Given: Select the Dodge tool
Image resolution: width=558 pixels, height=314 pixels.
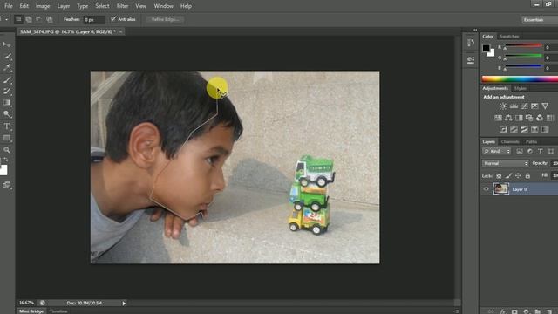Looking at the screenshot, I should 7,114.
